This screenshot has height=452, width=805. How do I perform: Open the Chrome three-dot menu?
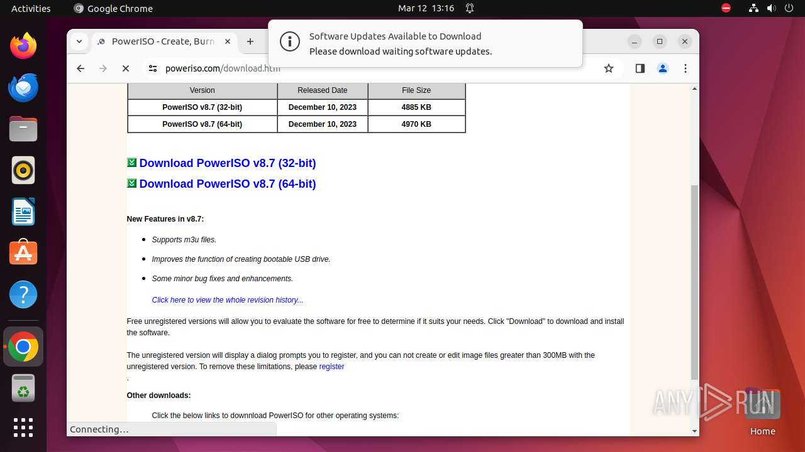pyautogui.click(x=686, y=68)
